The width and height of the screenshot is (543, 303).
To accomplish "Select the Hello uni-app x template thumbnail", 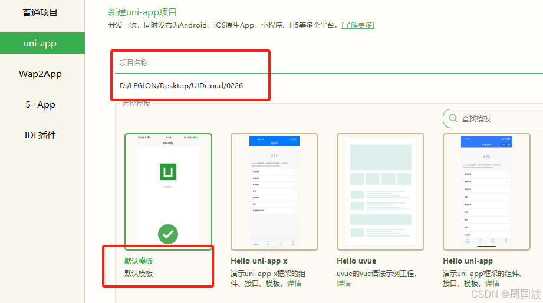I will tap(274, 192).
